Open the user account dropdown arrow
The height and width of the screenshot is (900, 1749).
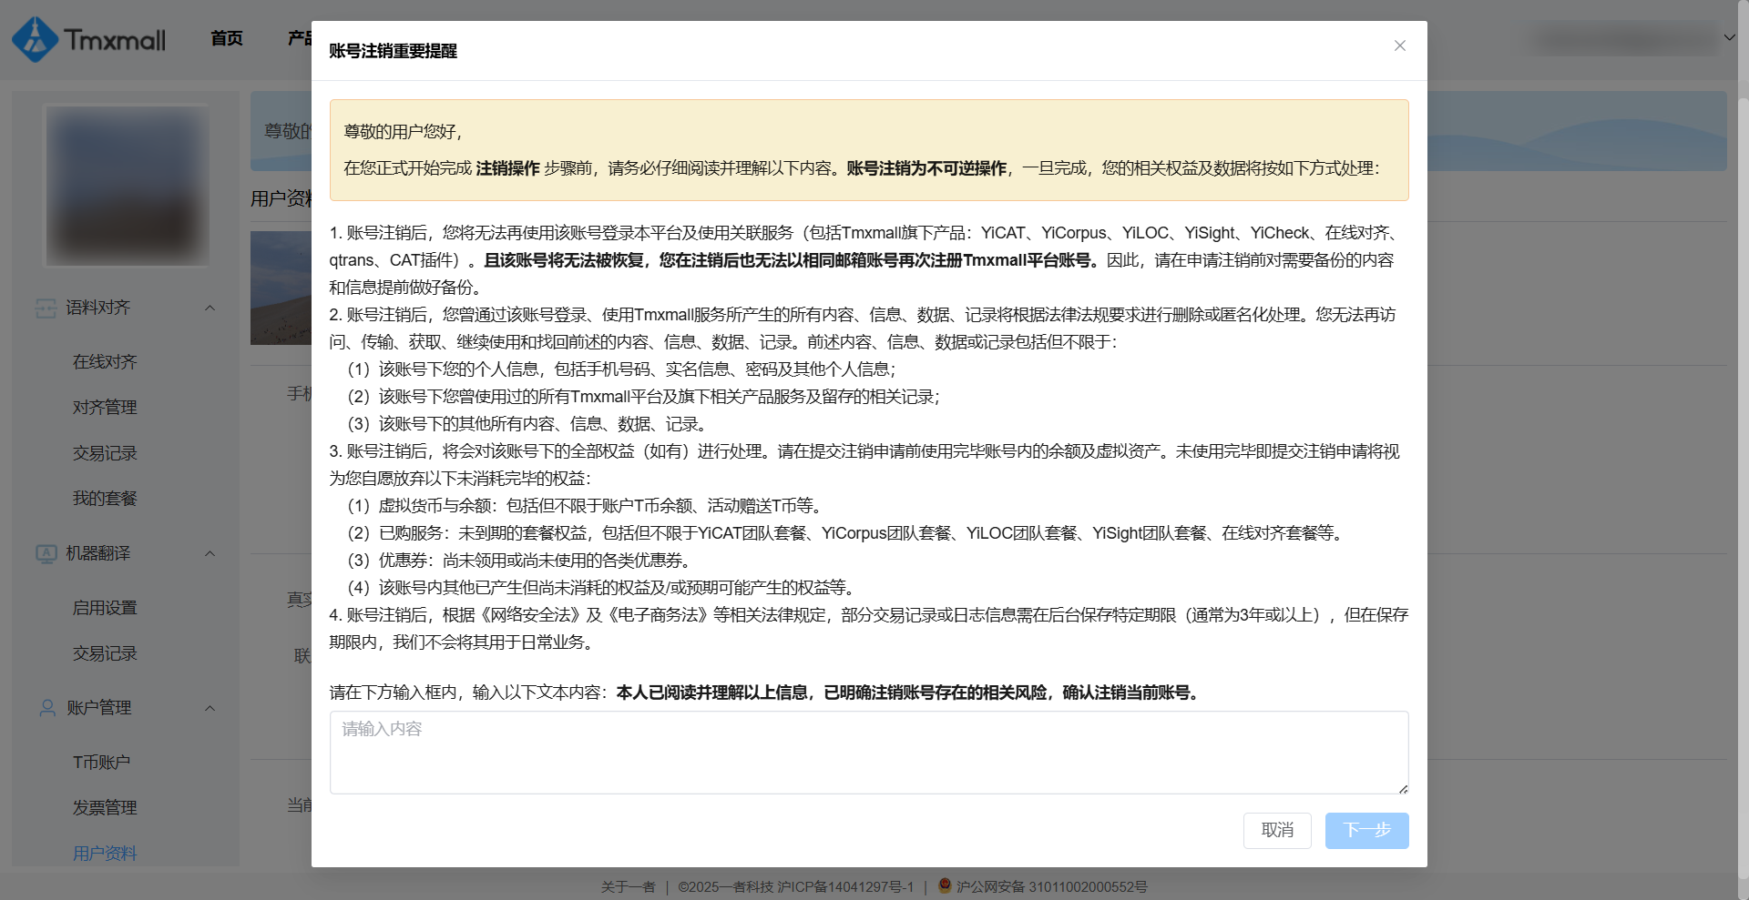(1729, 38)
